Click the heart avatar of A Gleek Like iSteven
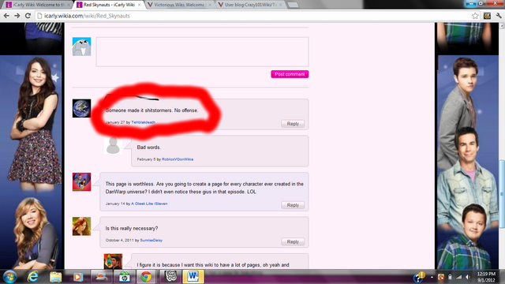The height and width of the screenshot is (284, 505). click(x=81, y=181)
